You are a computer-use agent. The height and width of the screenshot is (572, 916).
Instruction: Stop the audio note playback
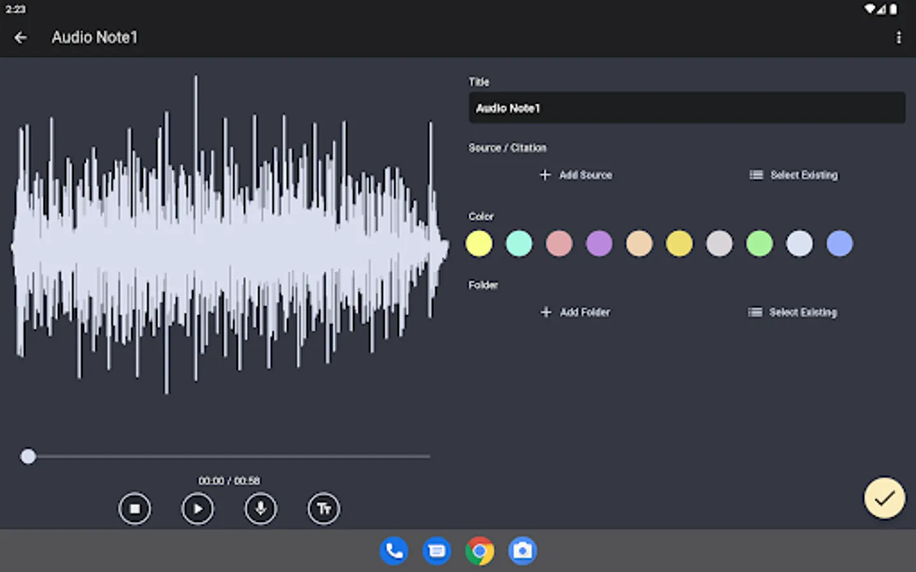(x=135, y=508)
